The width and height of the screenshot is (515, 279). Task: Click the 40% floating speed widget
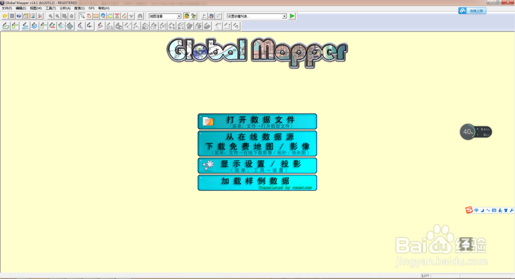(475, 132)
